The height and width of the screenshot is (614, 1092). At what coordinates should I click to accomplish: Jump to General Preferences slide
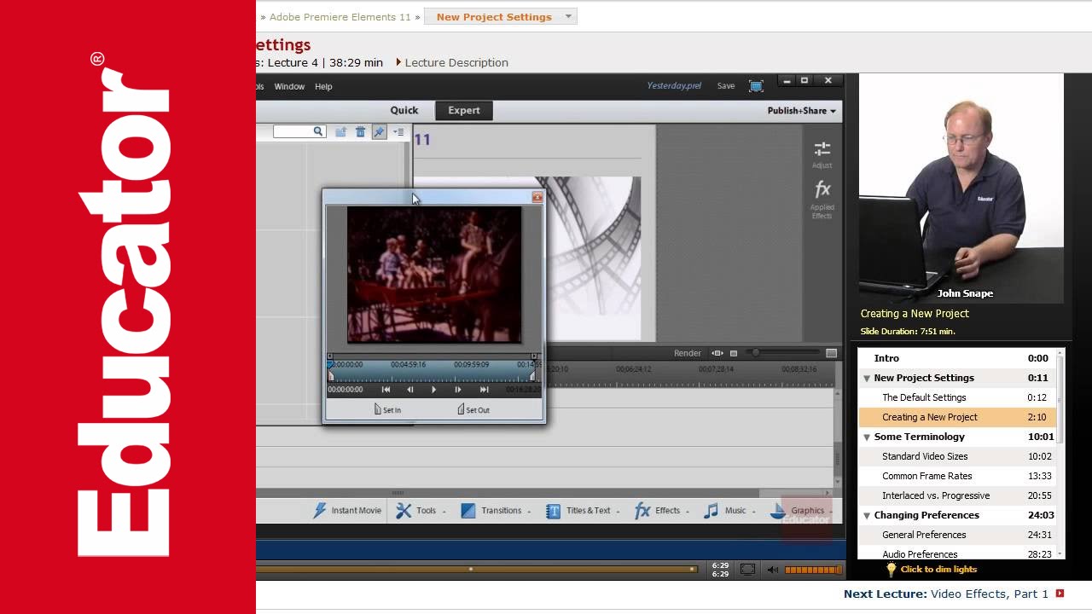pos(956,535)
